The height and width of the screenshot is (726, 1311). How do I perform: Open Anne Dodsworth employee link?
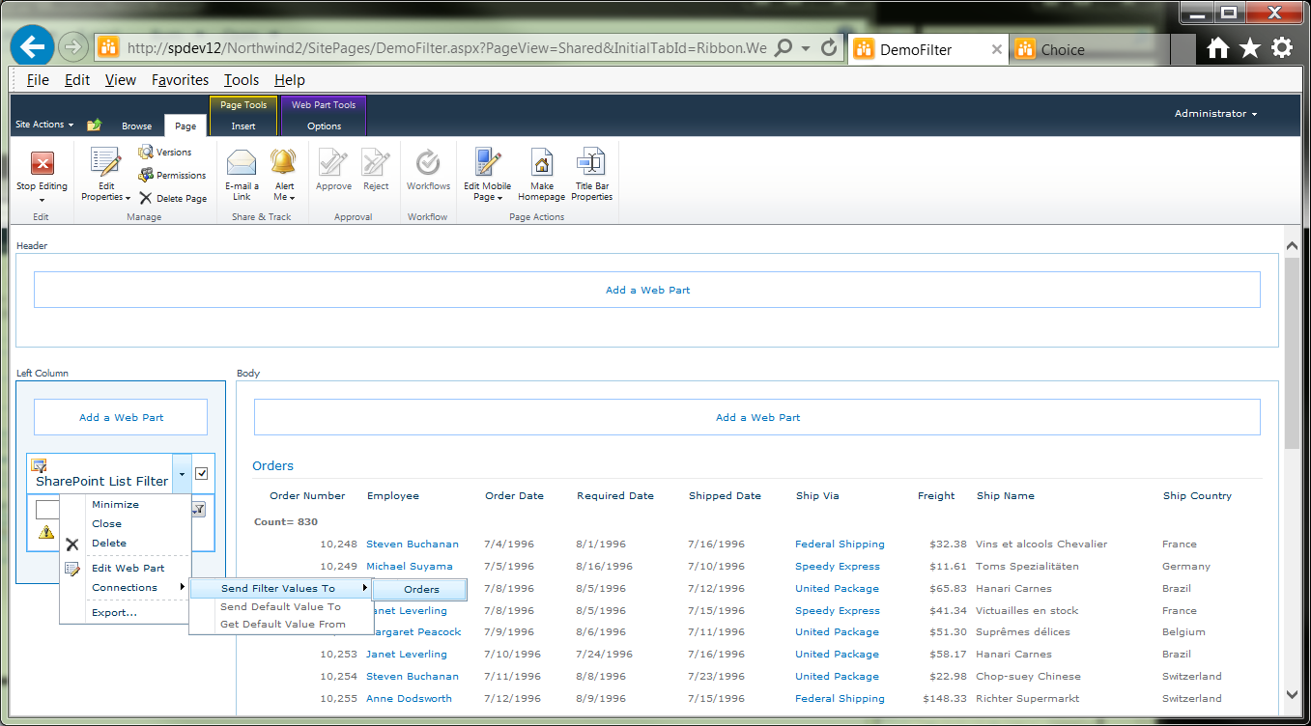[x=409, y=698]
